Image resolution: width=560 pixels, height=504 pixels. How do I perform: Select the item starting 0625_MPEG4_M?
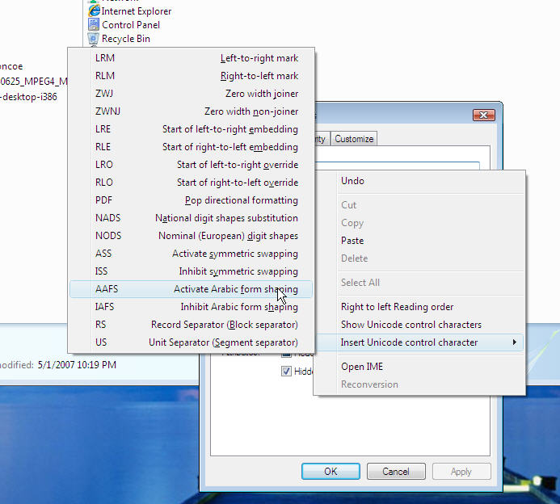(34, 82)
